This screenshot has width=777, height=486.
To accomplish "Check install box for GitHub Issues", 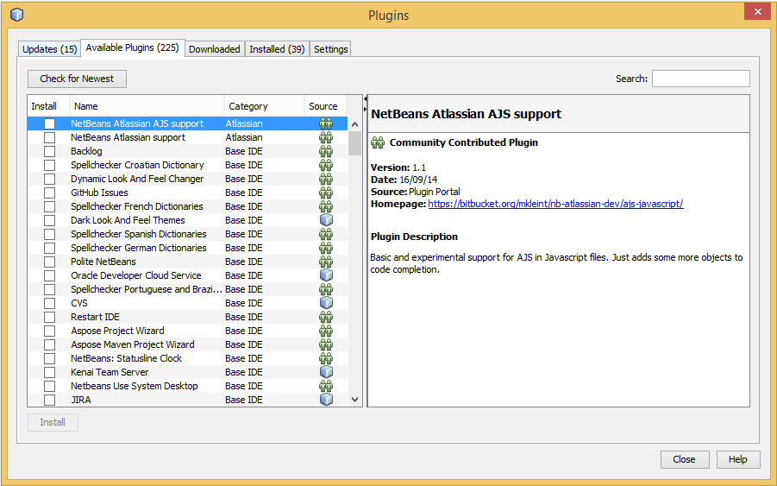I will click(50, 193).
